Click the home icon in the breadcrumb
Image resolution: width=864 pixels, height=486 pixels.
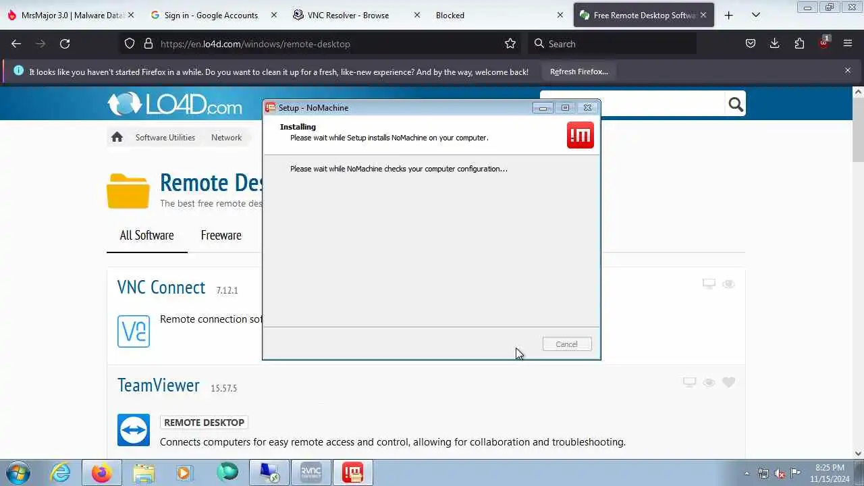(117, 137)
